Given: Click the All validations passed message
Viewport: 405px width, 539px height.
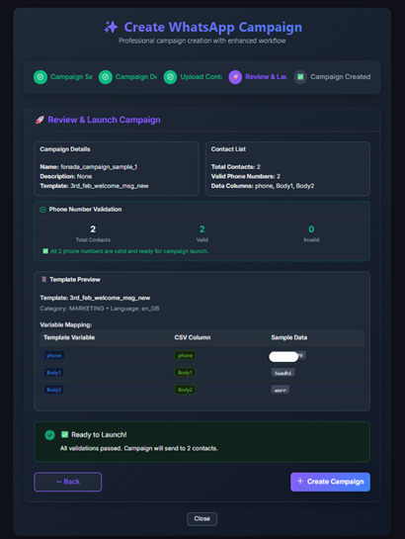Looking at the screenshot, I should pos(139,449).
